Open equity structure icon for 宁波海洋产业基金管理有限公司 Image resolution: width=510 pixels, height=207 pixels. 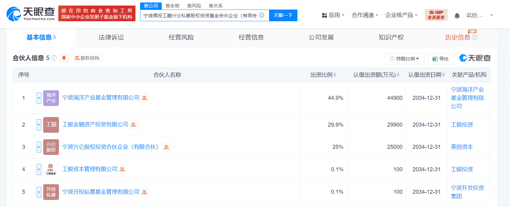[144, 98]
